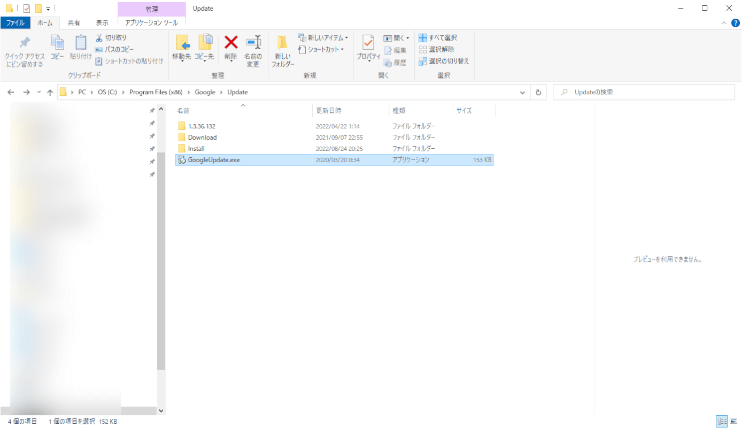Go Up one folder level arrow
The width and height of the screenshot is (742, 428).
[50, 92]
